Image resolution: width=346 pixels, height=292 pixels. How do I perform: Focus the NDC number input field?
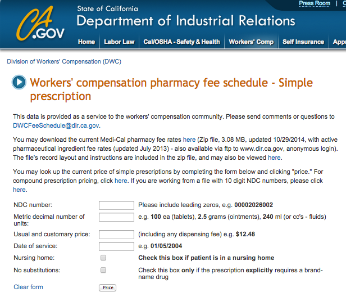click(116, 205)
